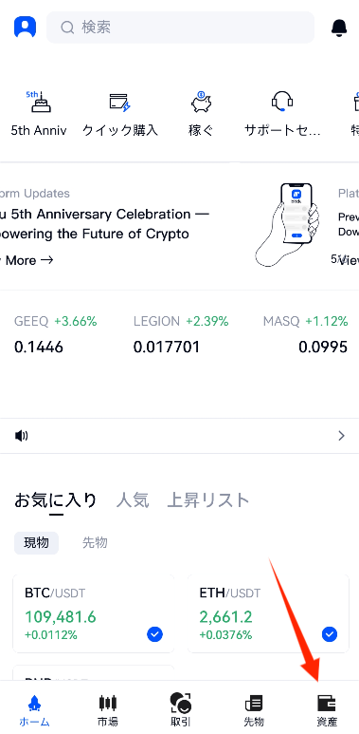The height and width of the screenshot is (734, 359).
Task: Open the 5th Anniv cake icon
Action: coord(40,102)
